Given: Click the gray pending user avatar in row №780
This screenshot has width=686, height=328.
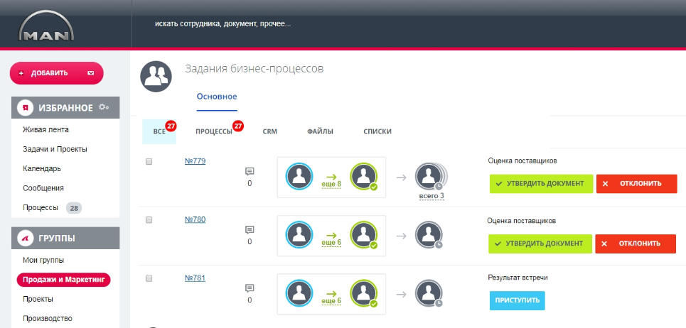Looking at the screenshot, I should [429, 235].
